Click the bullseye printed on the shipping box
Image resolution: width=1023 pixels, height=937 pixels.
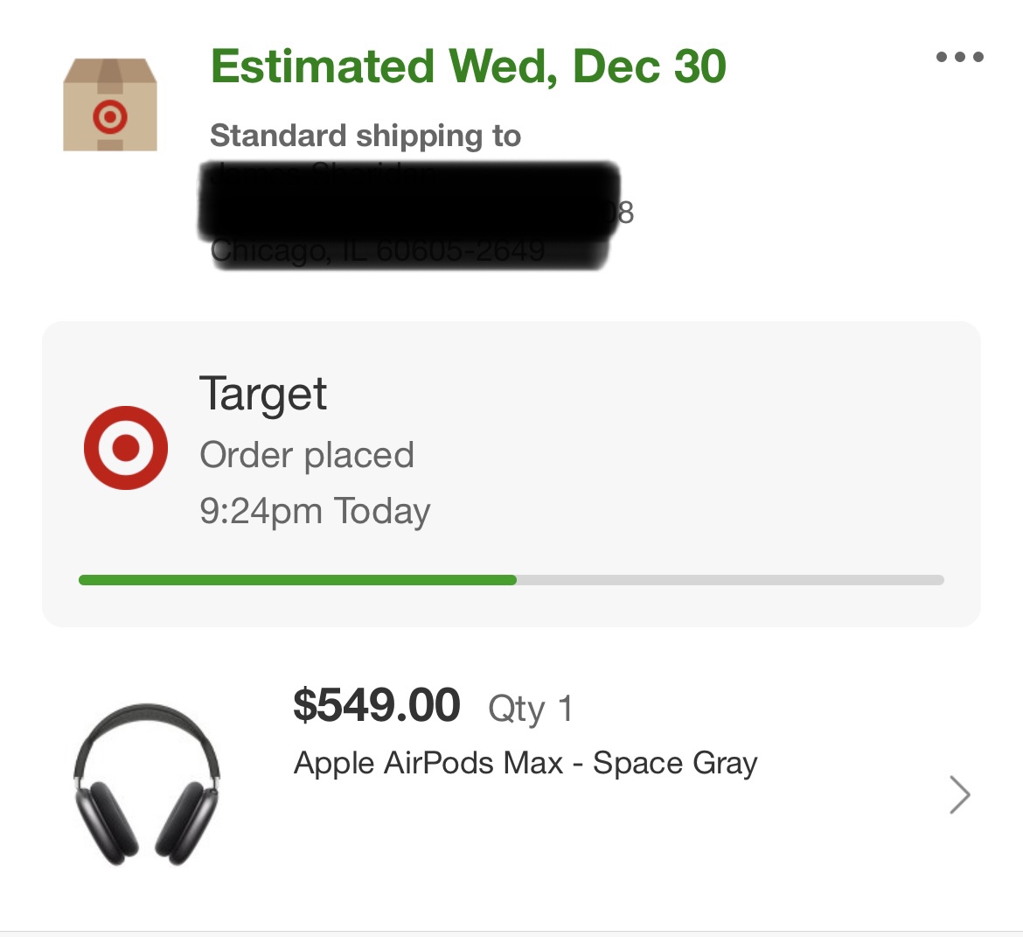click(x=110, y=116)
